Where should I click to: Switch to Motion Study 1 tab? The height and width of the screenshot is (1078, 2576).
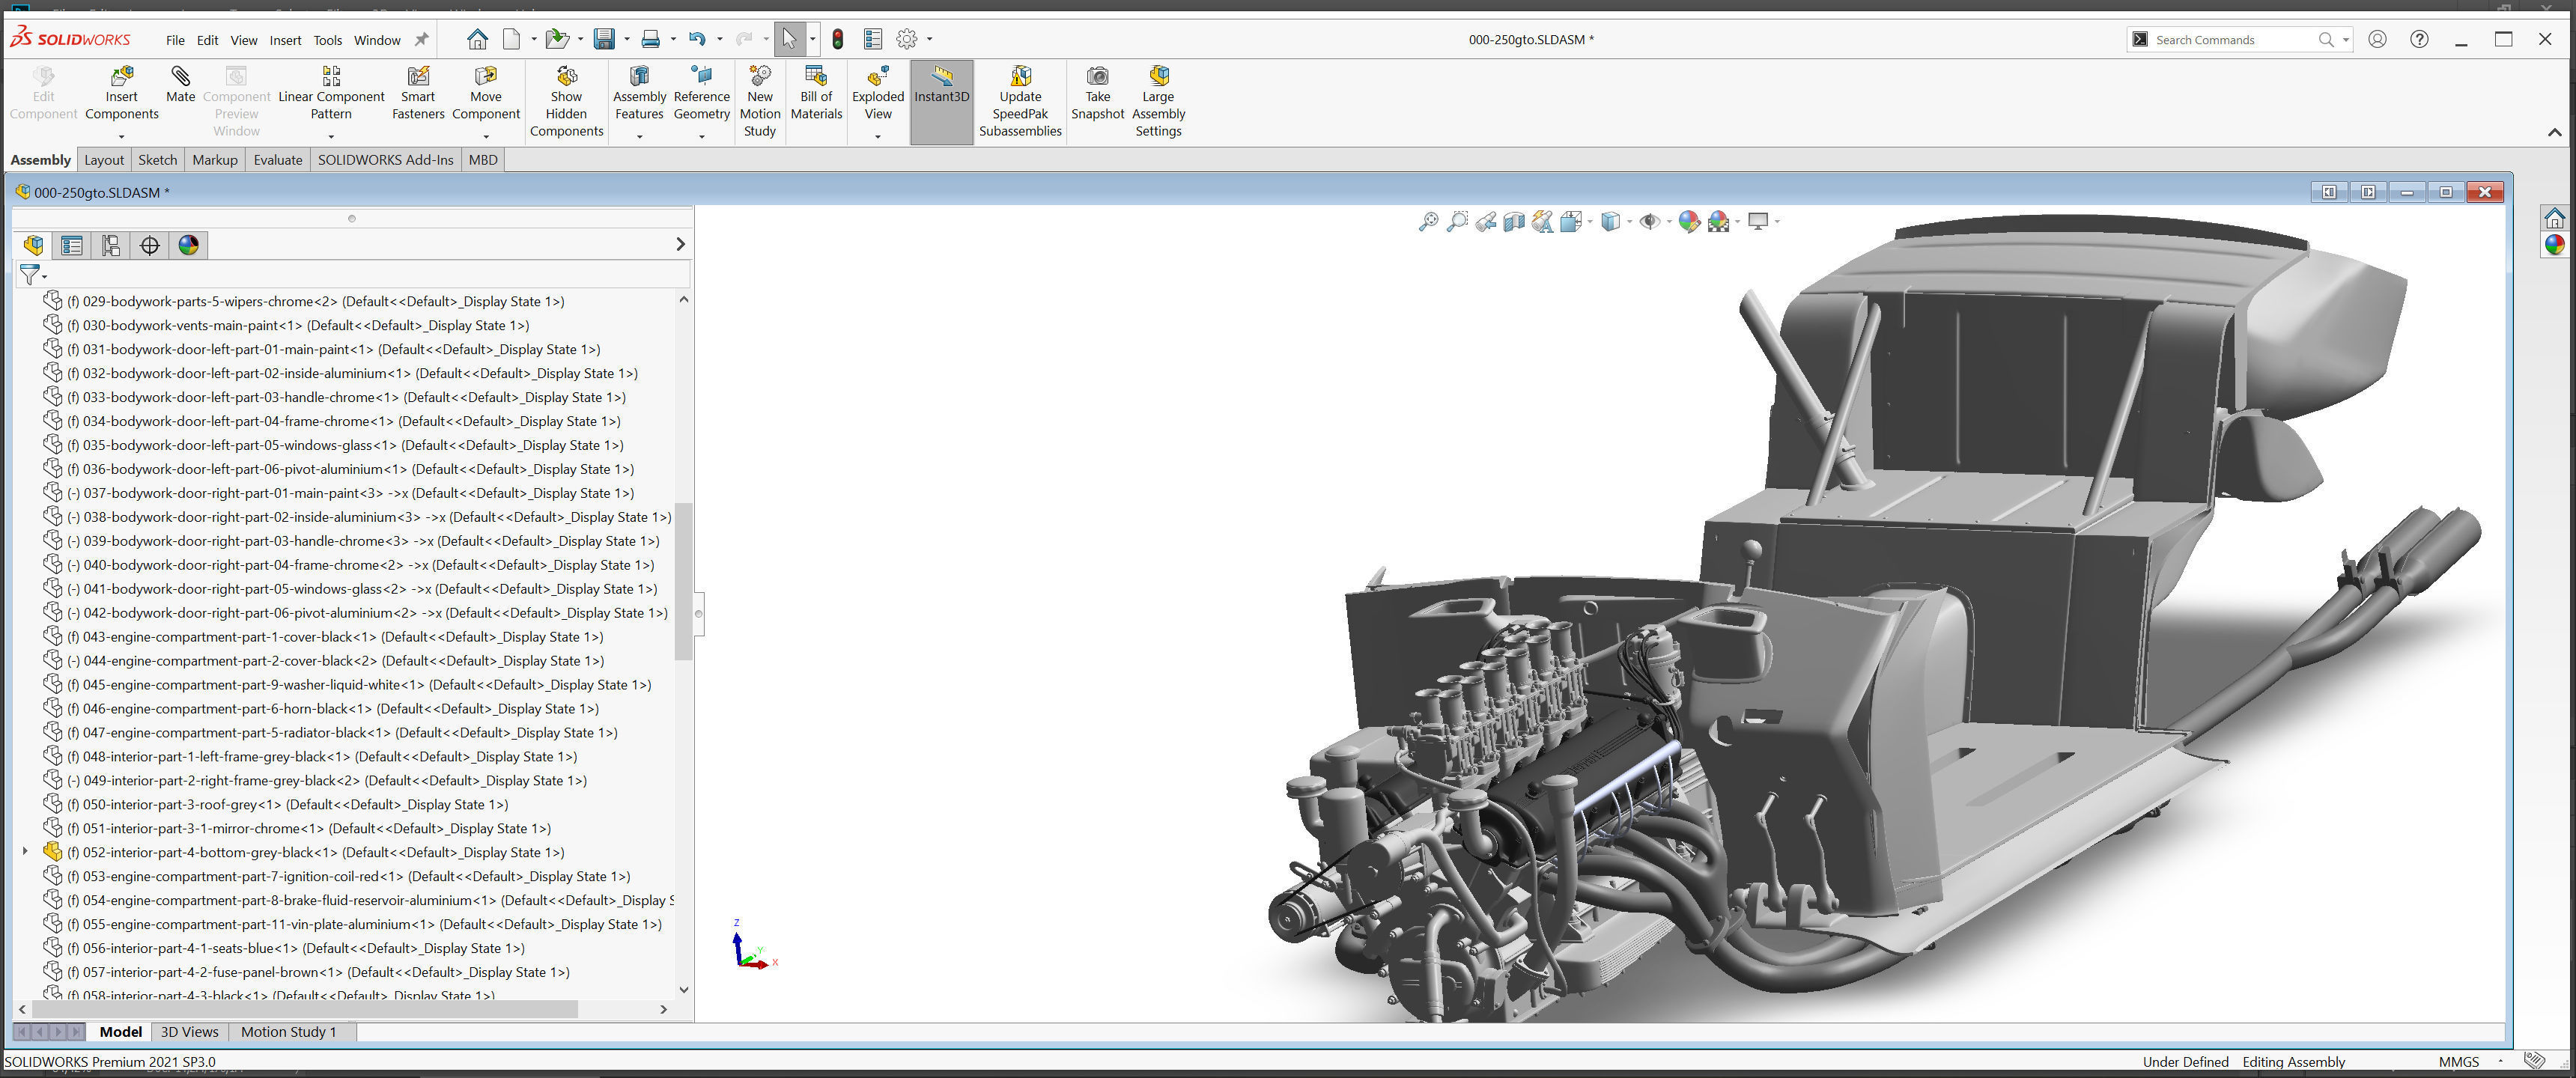point(288,1032)
